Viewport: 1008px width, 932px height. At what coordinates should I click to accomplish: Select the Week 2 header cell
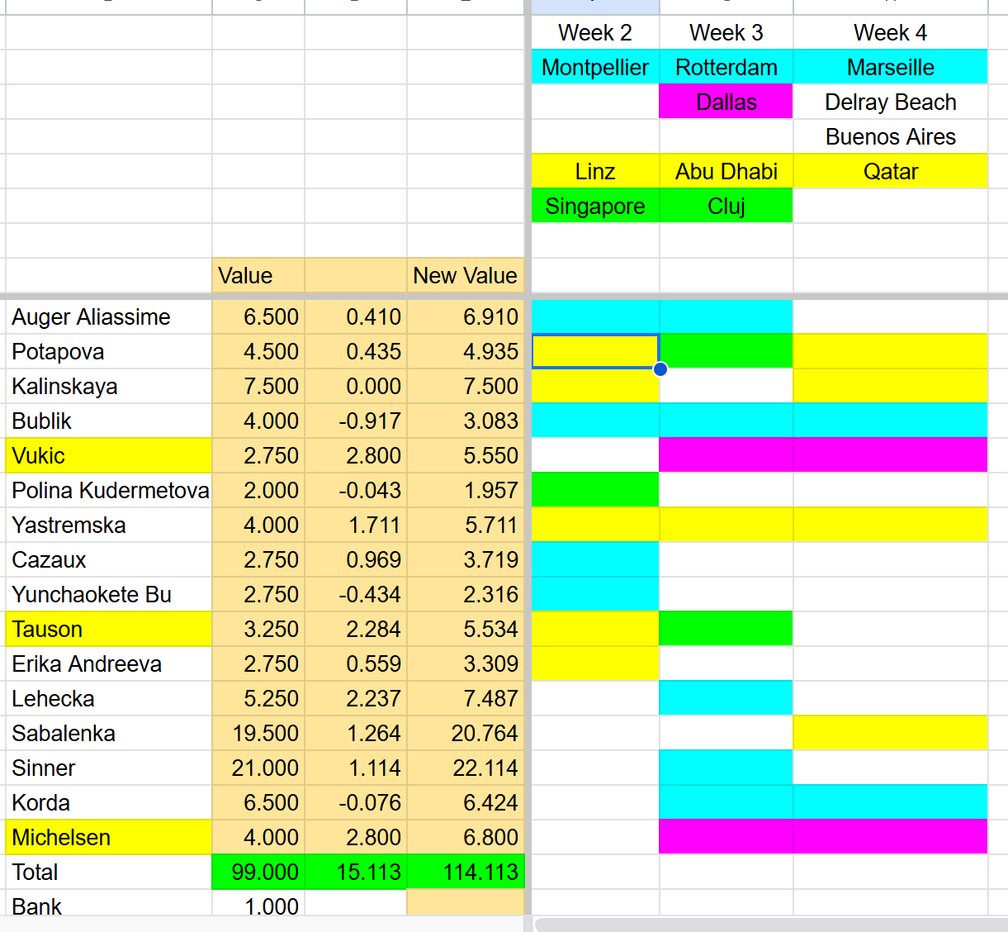pos(595,33)
